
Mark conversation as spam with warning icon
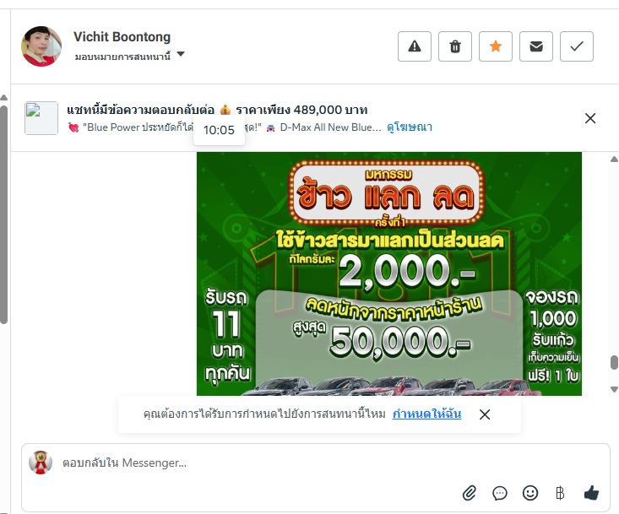(x=414, y=46)
